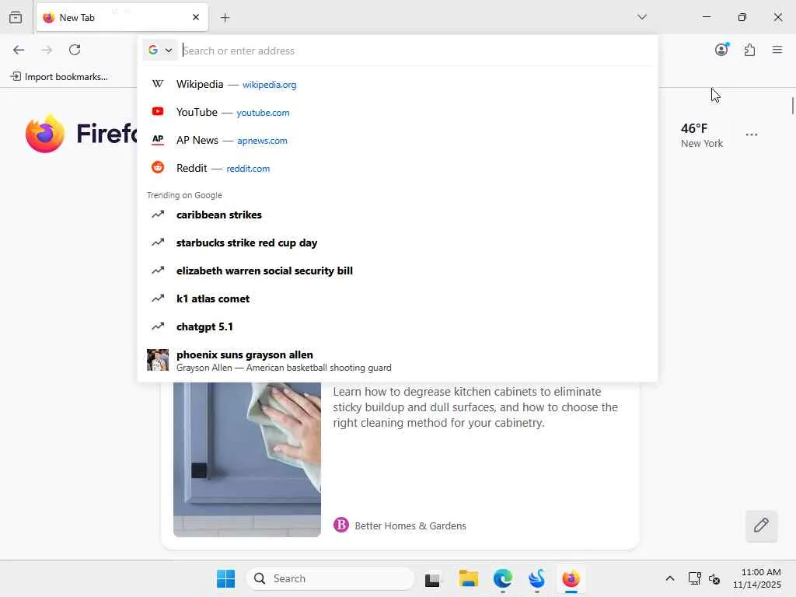796x597 pixels.
Task: Open the reddit.com link
Action: 248,169
